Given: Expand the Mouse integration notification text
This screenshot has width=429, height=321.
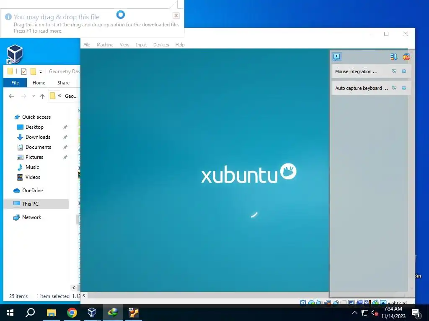Looking at the screenshot, I should coord(356,71).
